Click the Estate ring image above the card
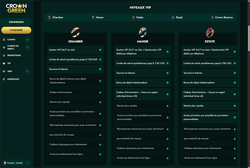This screenshot has height=168, width=250. [210, 32]
